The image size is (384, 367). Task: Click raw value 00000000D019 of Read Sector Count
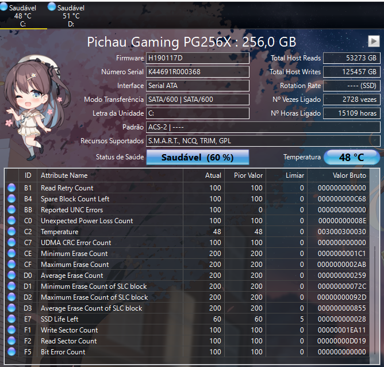coord(341,341)
